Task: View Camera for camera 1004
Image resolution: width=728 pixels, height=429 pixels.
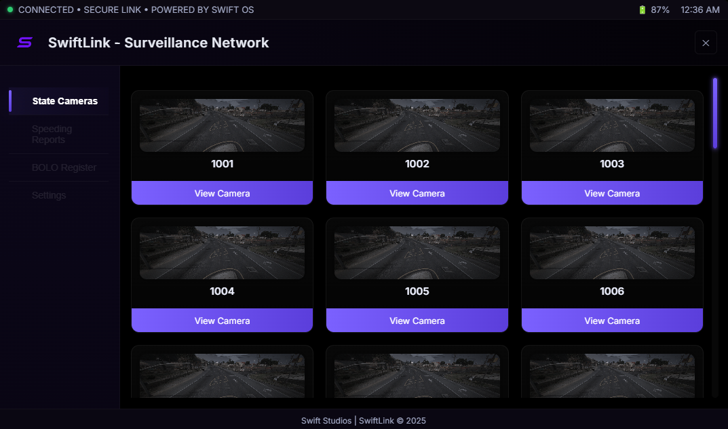Action: tap(222, 321)
